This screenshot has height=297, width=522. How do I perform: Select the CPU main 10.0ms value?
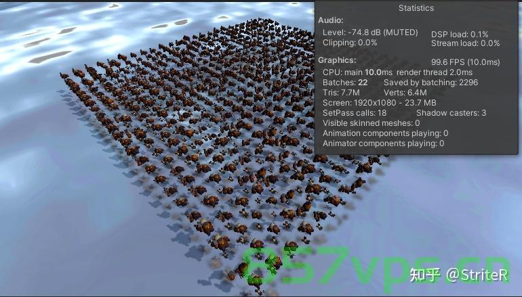click(357, 72)
